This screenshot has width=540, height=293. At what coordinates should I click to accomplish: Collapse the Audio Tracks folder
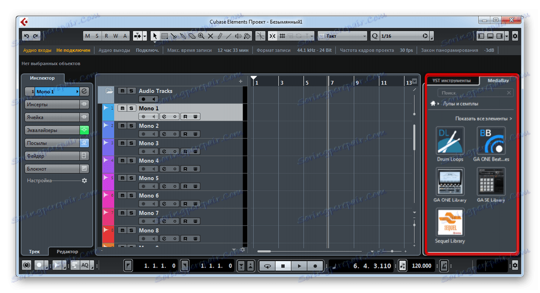click(x=109, y=91)
